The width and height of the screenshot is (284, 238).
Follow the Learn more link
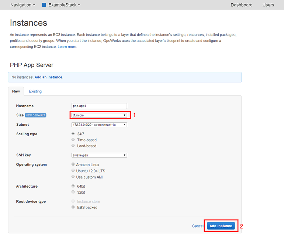67,47
